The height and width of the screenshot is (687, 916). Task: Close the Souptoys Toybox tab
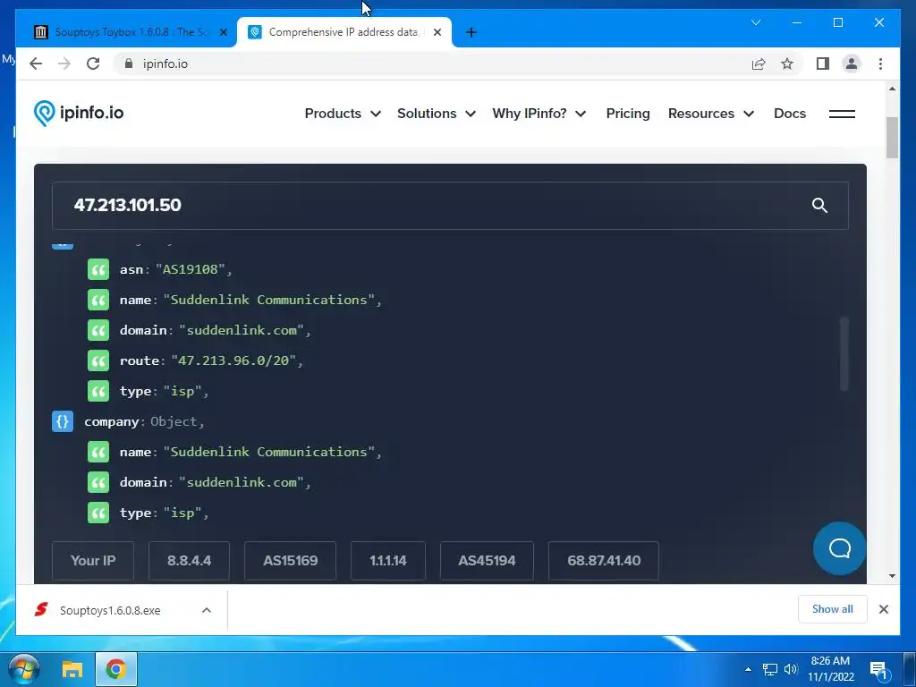click(223, 32)
